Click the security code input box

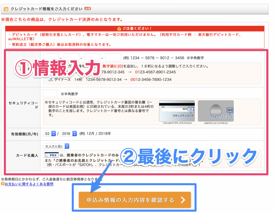pos(51,93)
